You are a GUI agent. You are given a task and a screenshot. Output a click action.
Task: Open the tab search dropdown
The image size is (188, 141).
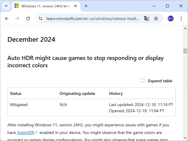[6, 6]
